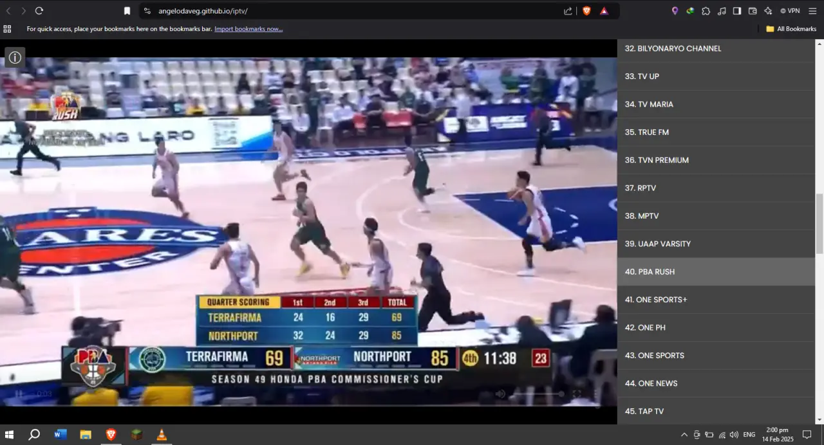This screenshot has height=445, width=824.
Task: Reload the IPTV page
Action: coord(39,11)
